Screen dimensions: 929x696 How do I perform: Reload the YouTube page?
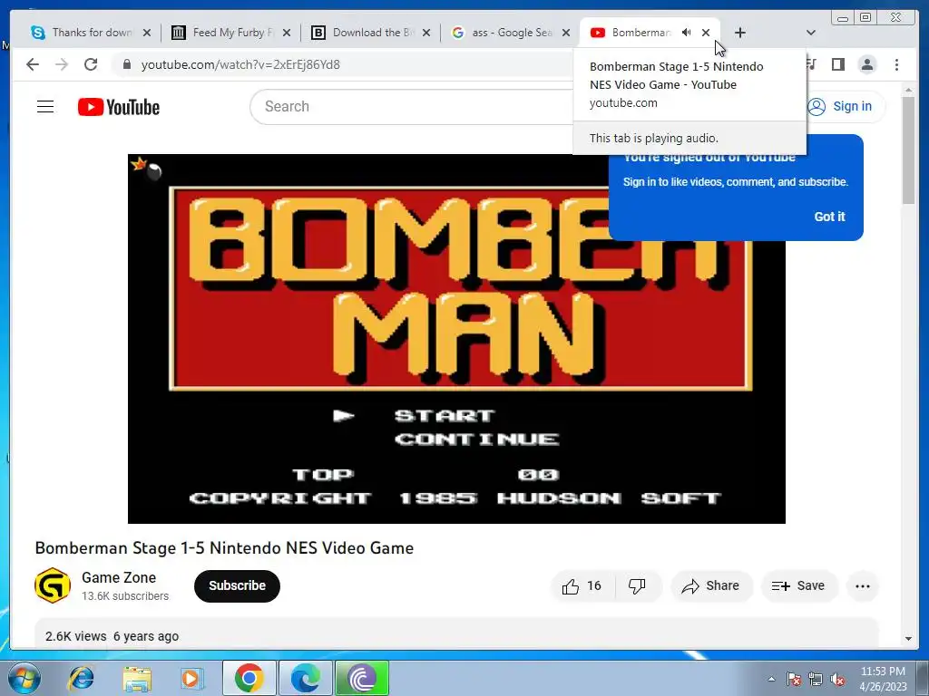(91, 64)
